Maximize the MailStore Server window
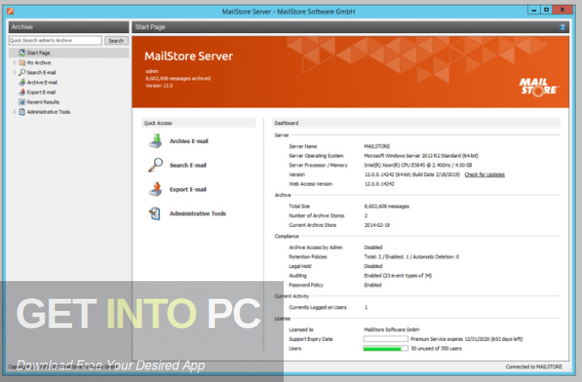This screenshot has width=582, height=382. (x=546, y=10)
